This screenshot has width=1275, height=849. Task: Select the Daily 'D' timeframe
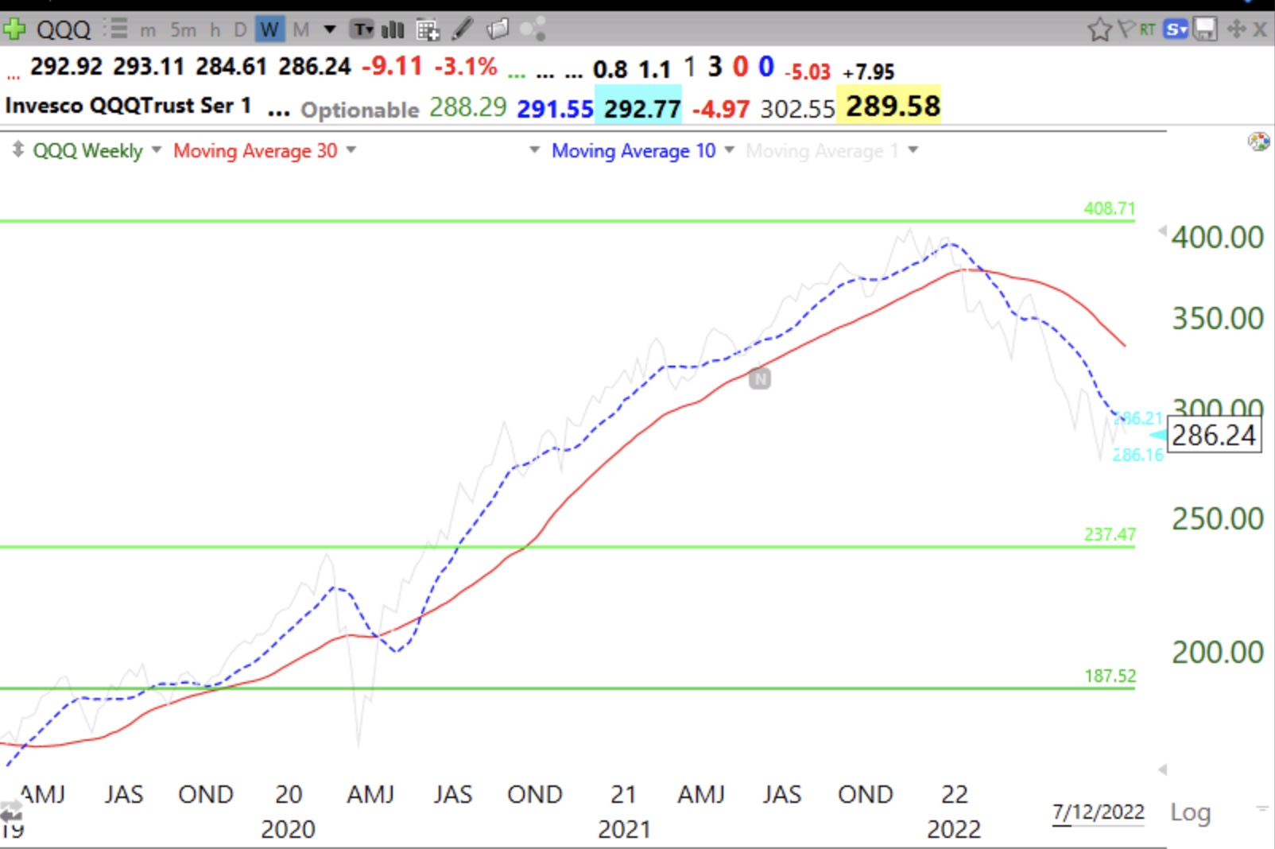point(240,30)
